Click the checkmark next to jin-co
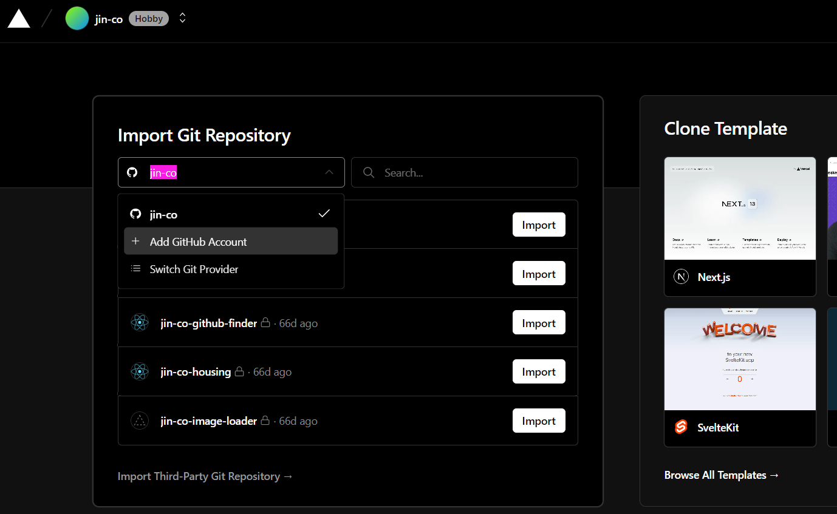The width and height of the screenshot is (837, 514). coord(324,214)
